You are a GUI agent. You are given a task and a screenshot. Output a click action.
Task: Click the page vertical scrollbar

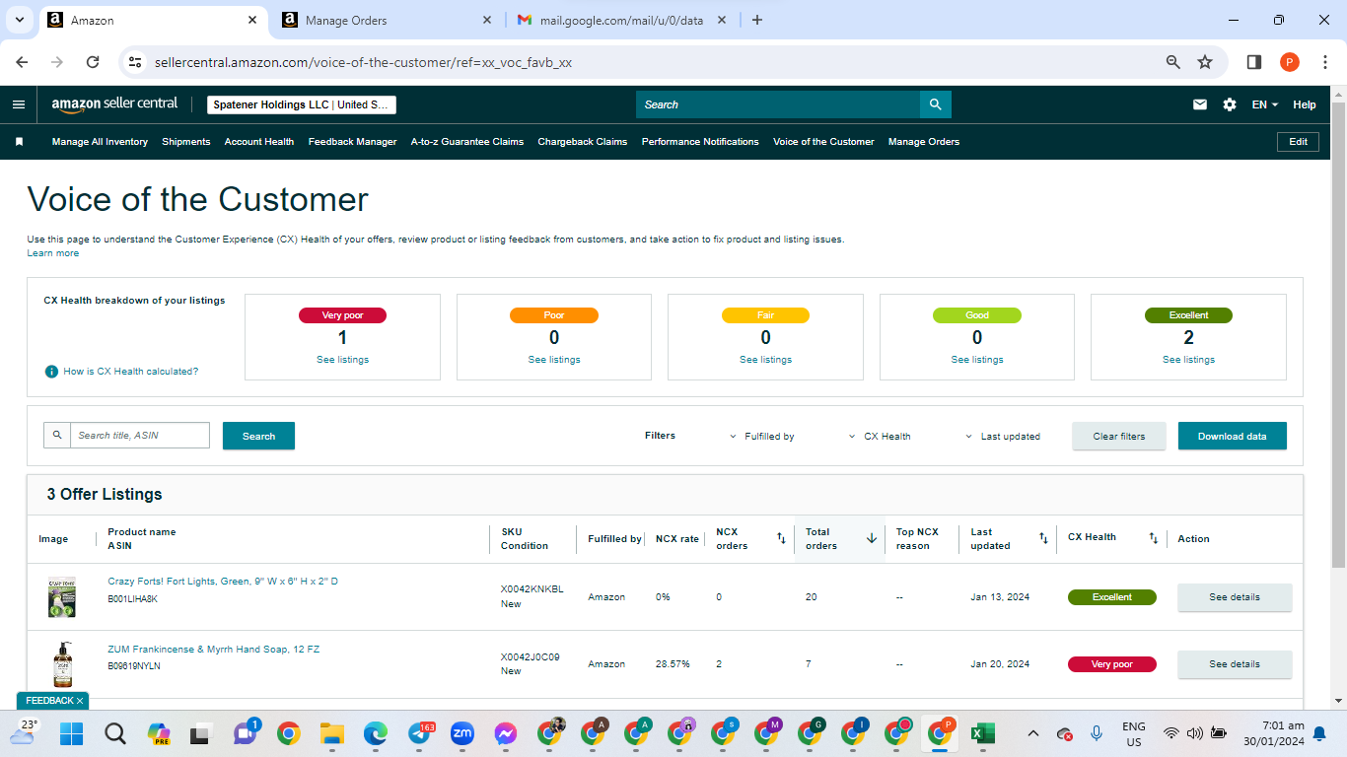coord(1338,335)
